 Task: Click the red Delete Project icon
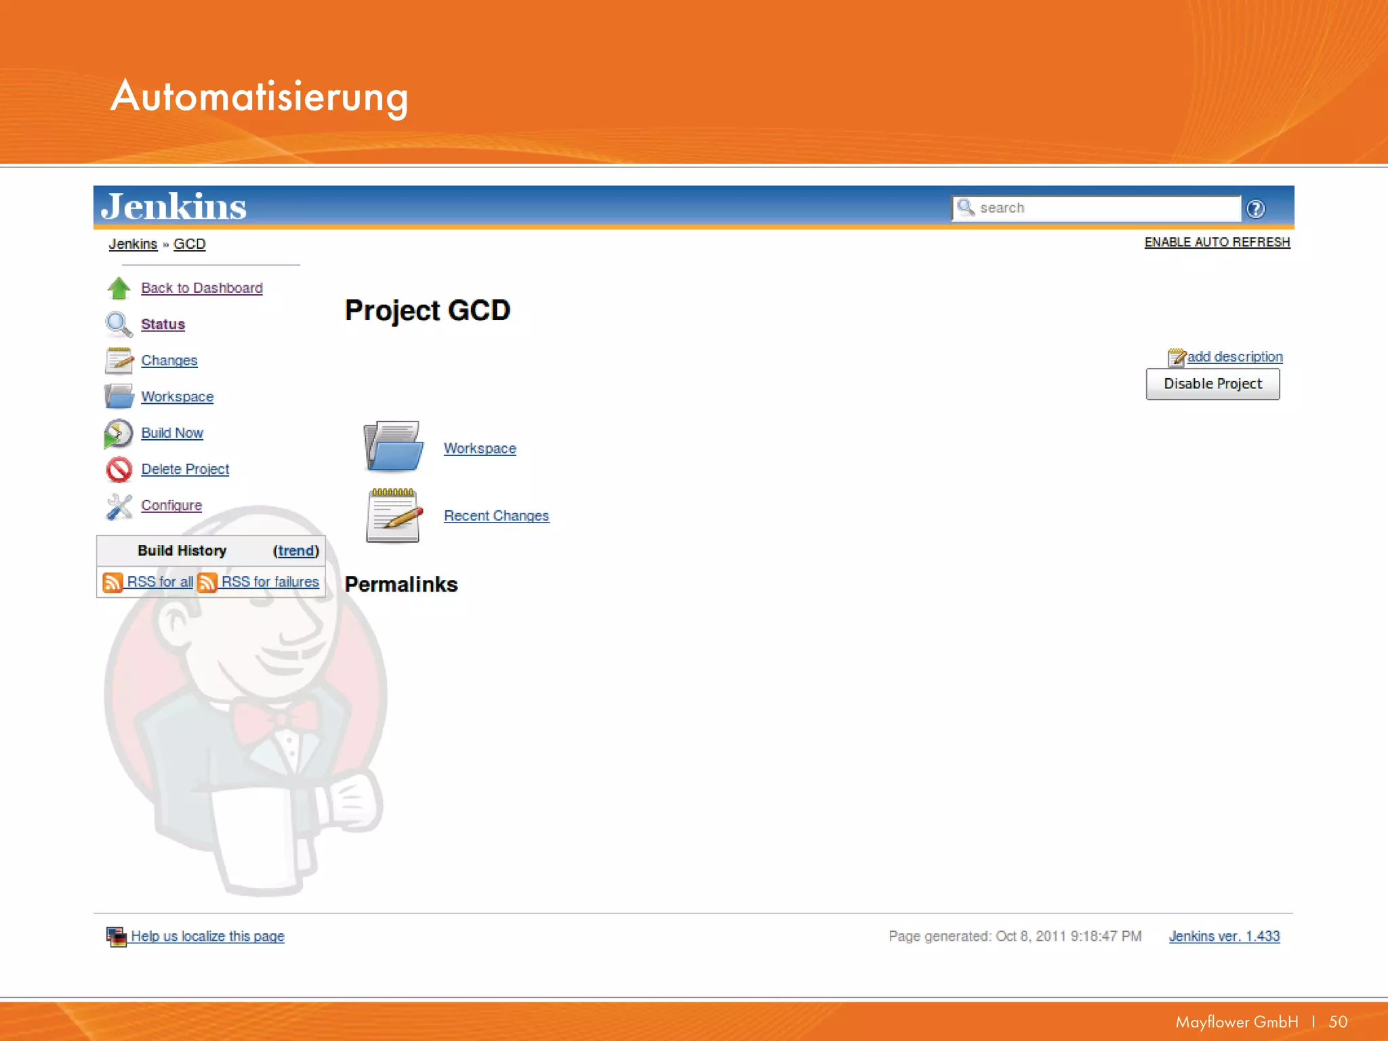[x=119, y=470]
